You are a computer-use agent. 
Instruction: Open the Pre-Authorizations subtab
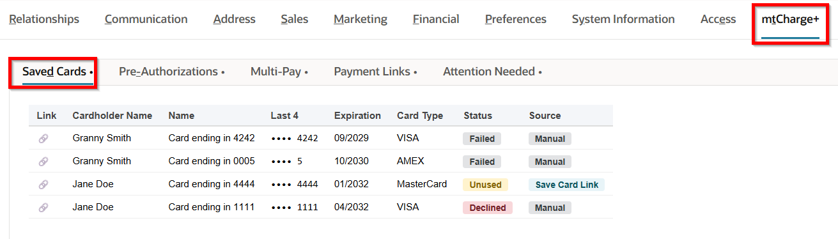171,72
